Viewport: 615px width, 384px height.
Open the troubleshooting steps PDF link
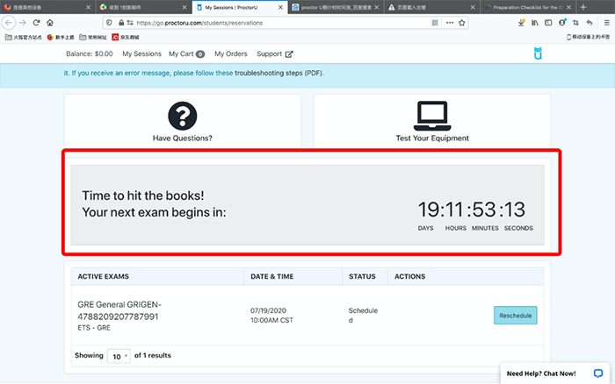coord(253,74)
